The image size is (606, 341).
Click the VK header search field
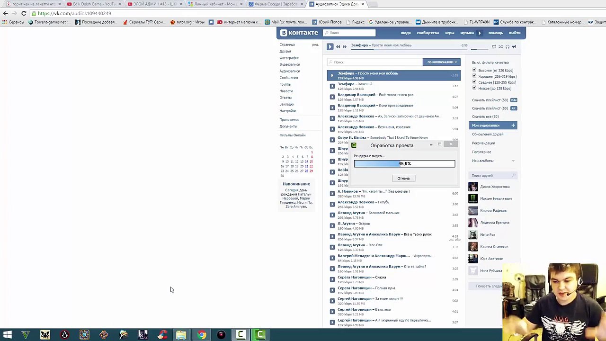pyautogui.click(x=349, y=33)
